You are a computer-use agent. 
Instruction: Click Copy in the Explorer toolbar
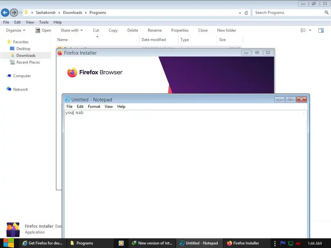pyautogui.click(x=113, y=30)
